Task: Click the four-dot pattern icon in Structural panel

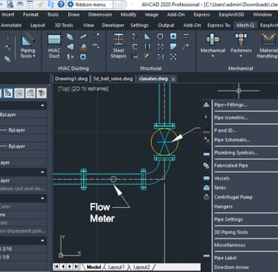Action: 173,56
